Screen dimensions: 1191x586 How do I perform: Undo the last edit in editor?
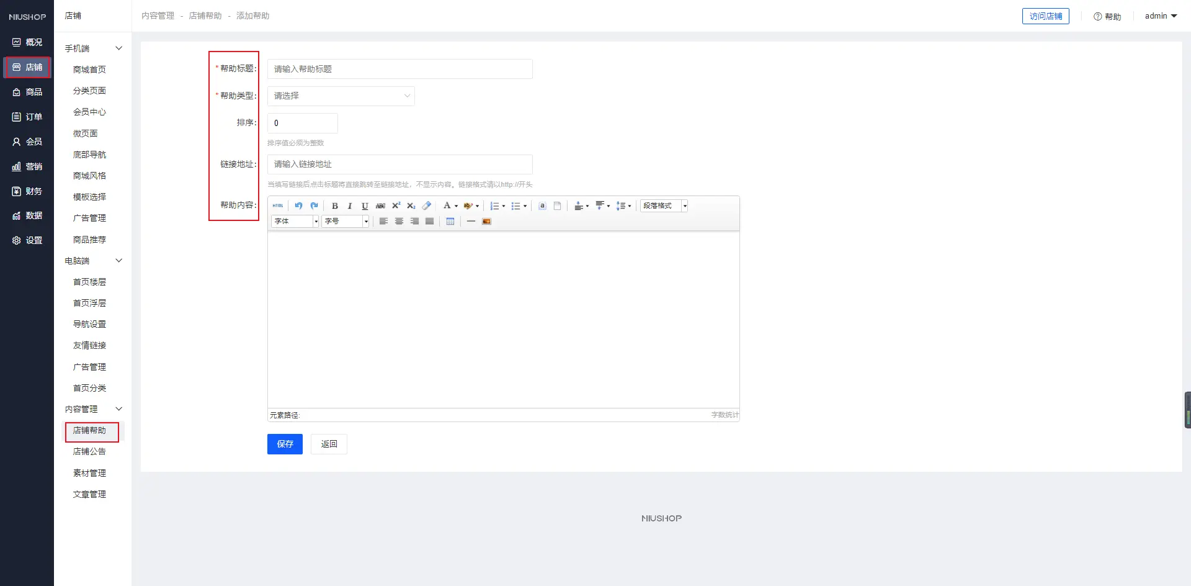[298, 206]
